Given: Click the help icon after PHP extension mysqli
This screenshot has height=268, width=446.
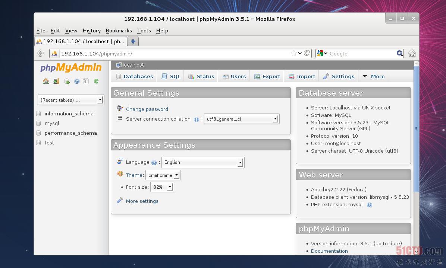Looking at the screenshot, I should coord(370,205).
